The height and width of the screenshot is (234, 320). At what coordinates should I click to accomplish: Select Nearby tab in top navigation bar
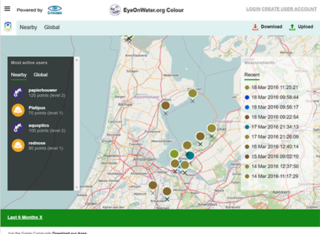point(28,27)
